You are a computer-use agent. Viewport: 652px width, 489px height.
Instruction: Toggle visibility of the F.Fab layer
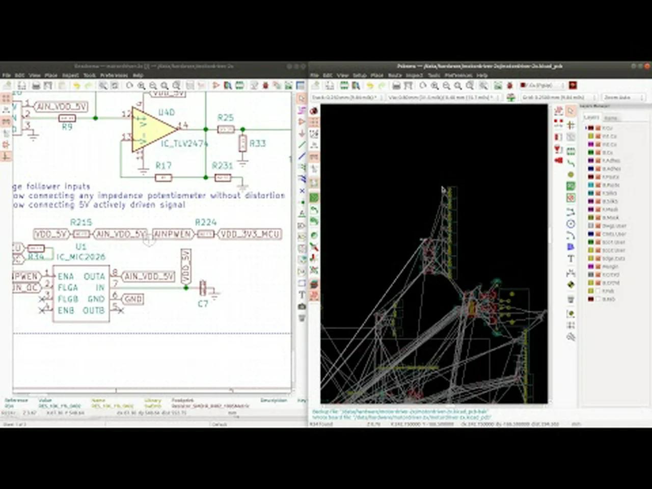pos(598,290)
